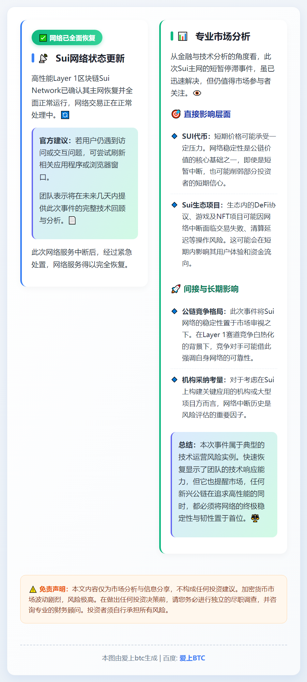The width and height of the screenshot is (307, 682).
Task: Select the '总结:' bold label
Action: tap(187, 445)
